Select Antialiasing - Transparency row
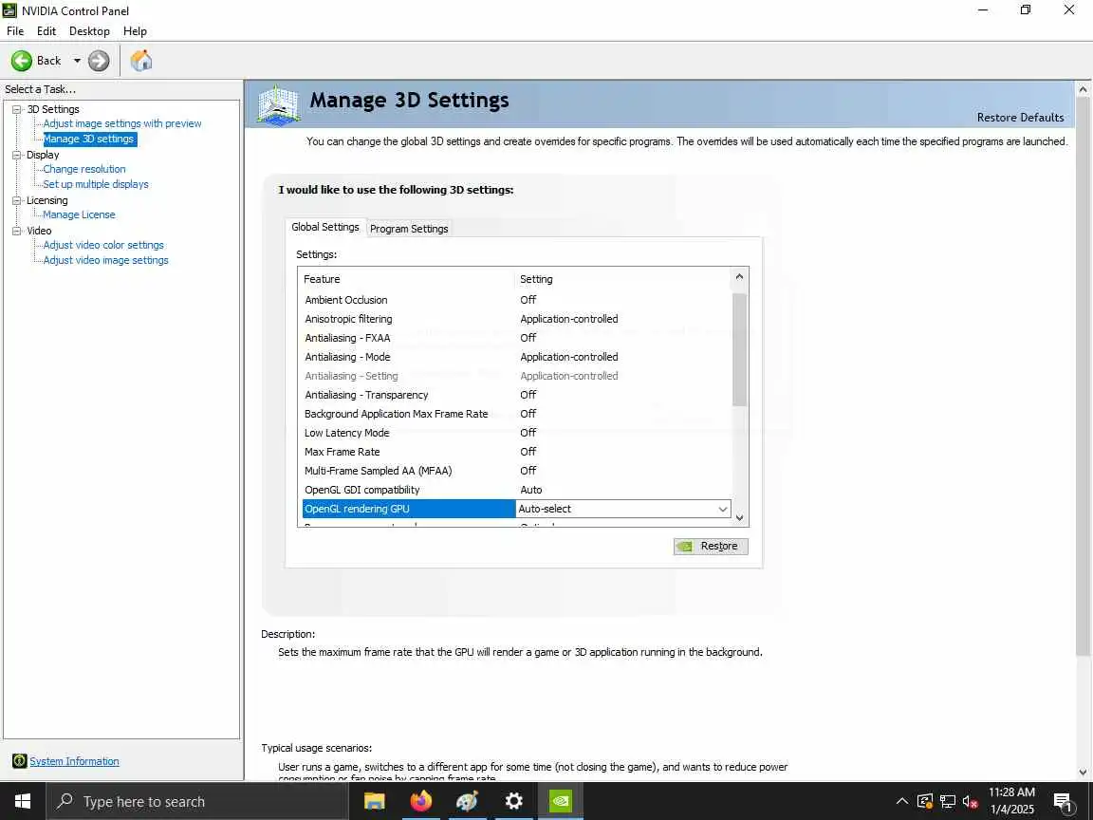 coord(516,395)
